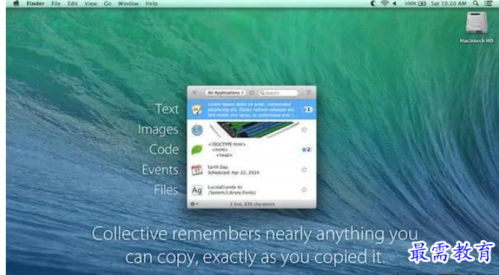Image resolution: width=499 pixels, height=275 pixels.
Task: Select the Ag font icon in LucidaGrande row
Action: point(197,190)
